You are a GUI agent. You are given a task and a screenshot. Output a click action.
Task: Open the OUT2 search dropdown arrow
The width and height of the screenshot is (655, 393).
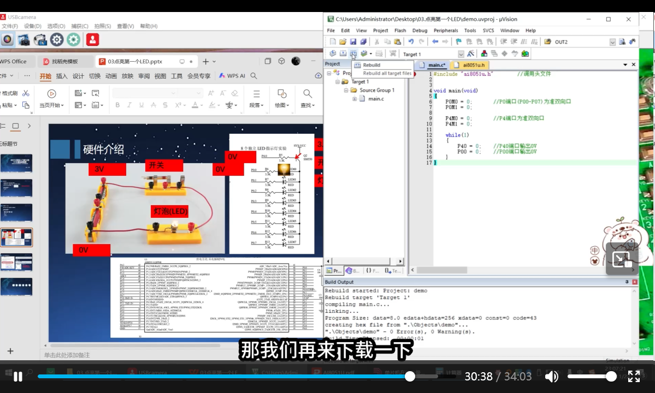tap(612, 42)
